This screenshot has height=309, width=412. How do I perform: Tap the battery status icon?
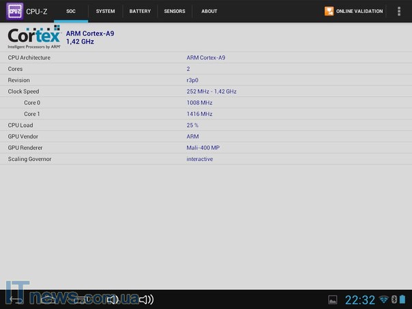click(404, 299)
